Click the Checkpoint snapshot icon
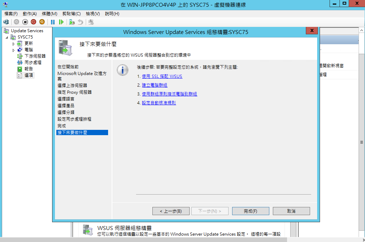This screenshot has width=365, height=242. click(72, 22)
